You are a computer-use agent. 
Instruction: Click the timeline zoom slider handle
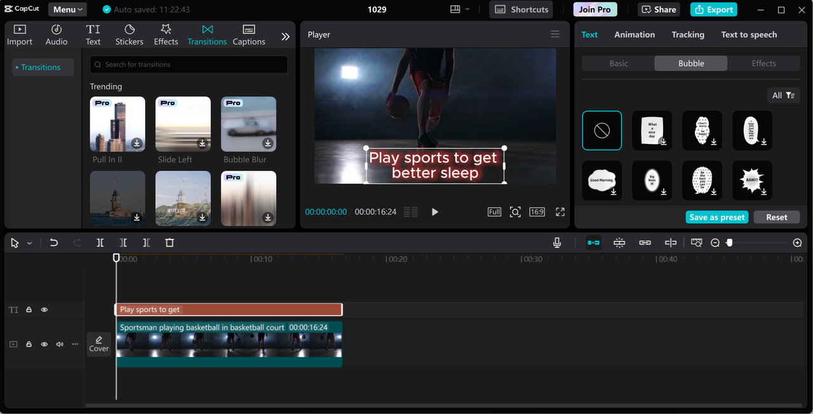[x=730, y=243]
